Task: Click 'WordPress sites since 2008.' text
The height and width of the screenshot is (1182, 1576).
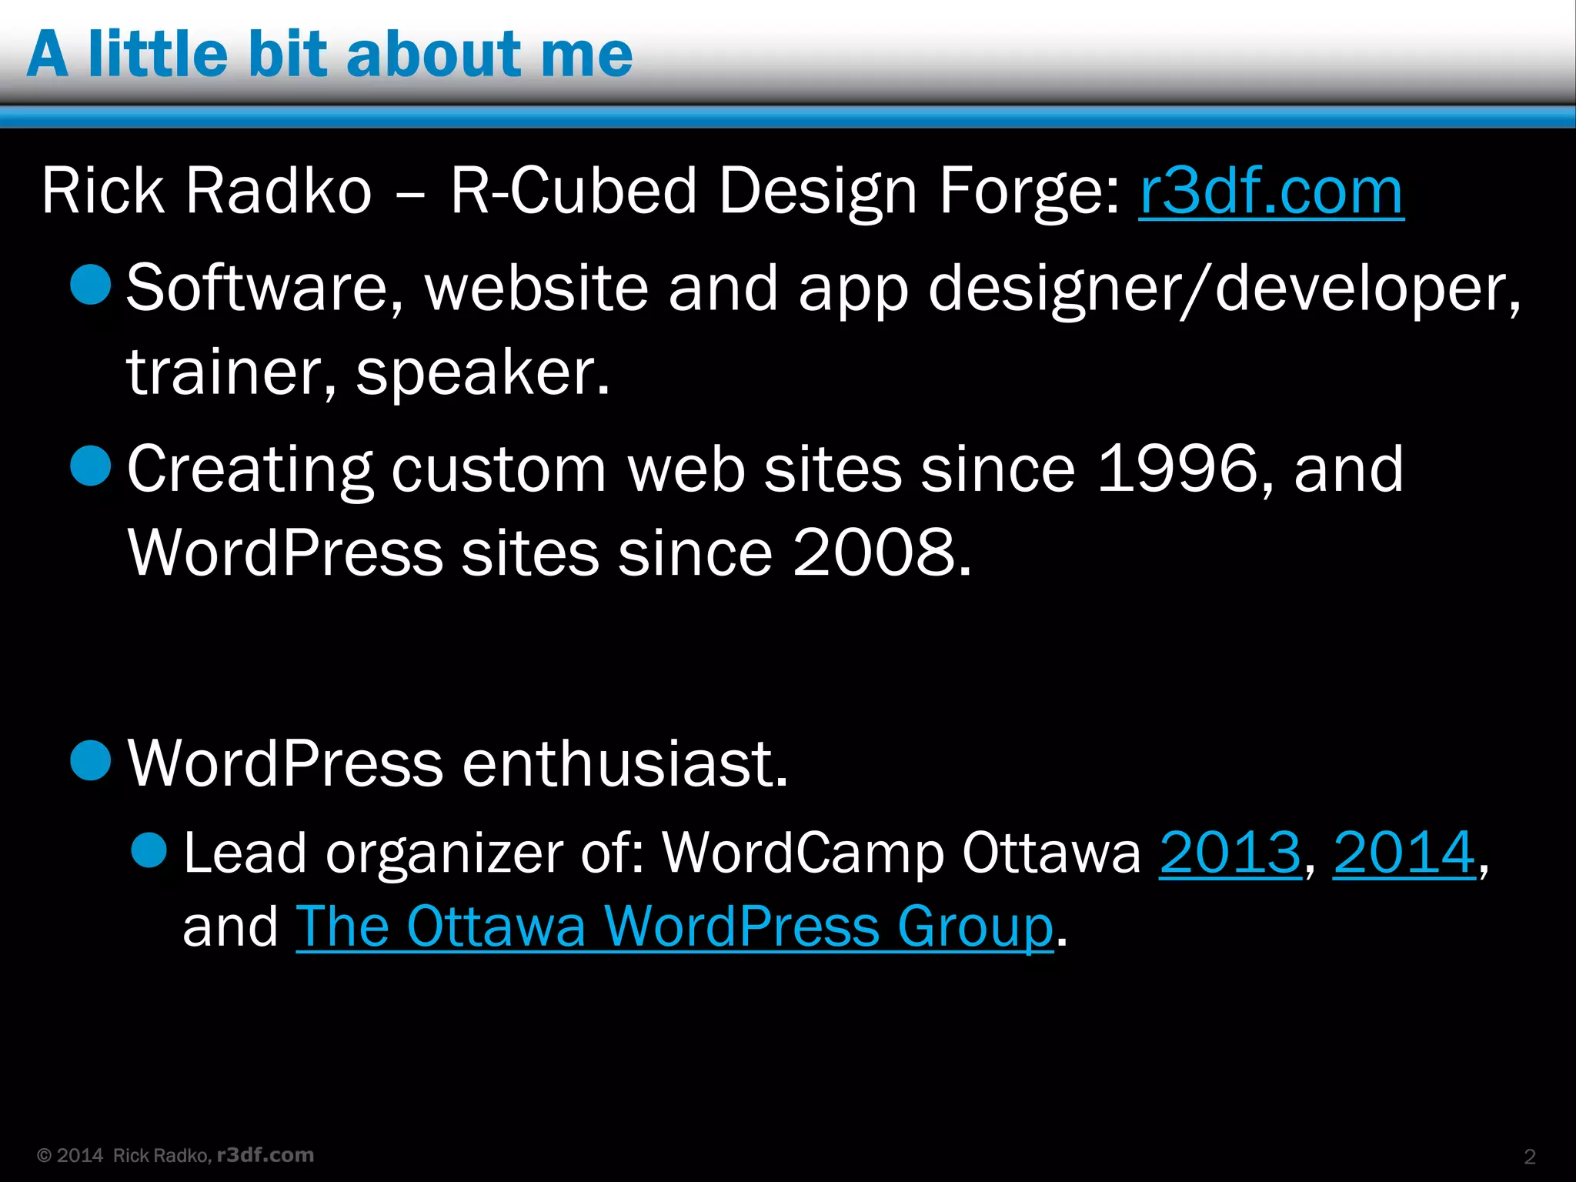Action: click(x=550, y=552)
